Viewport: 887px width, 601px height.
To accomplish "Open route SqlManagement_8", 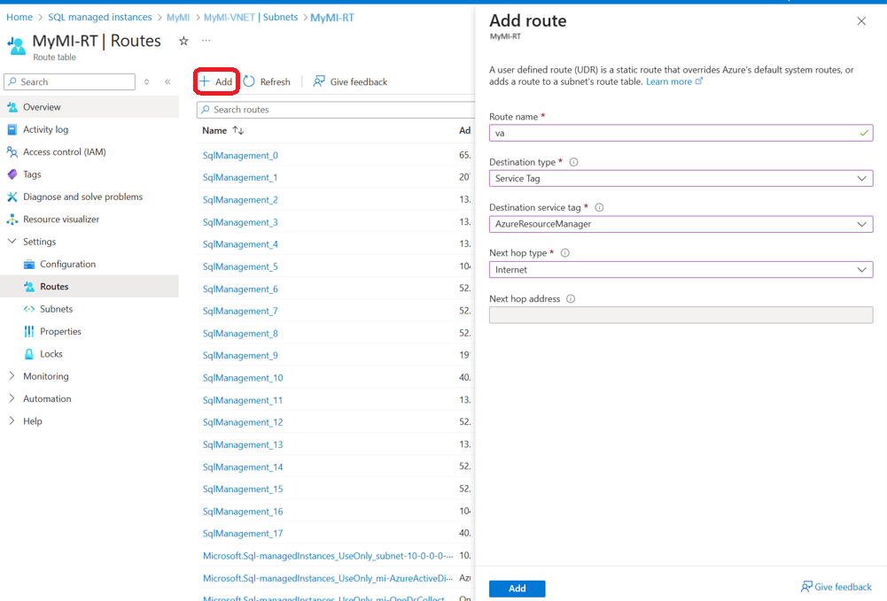I will tap(240, 334).
